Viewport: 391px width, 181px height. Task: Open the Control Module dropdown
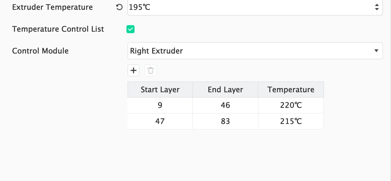point(255,51)
